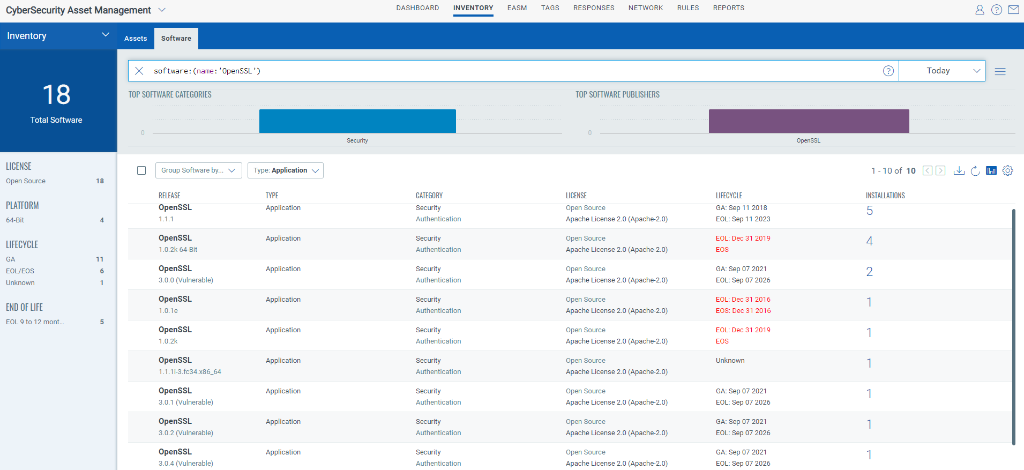The height and width of the screenshot is (470, 1024).
Task: Open the Responses menu
Action: click(594, 8)
